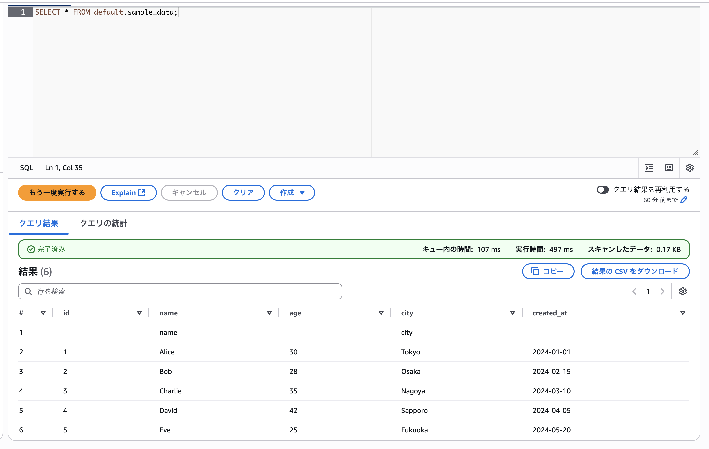709x449 pixels.
Task: Go to next results page arrow
Action: 662,291
